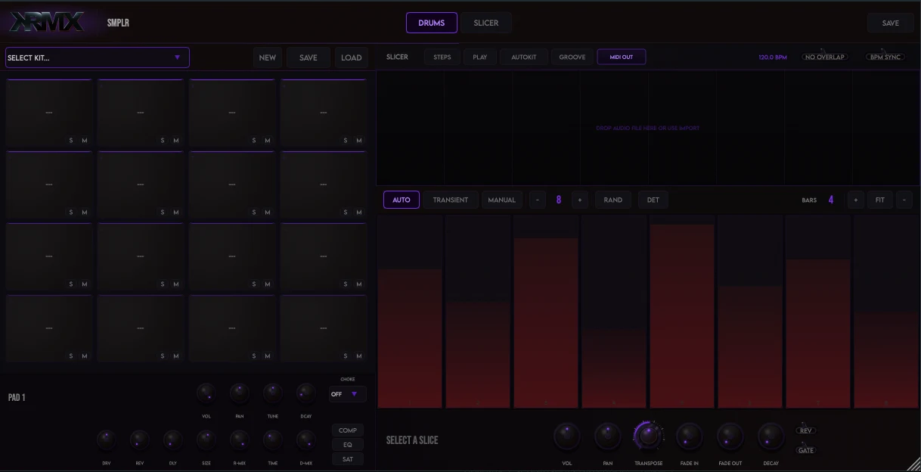This screenshot has height=472, width=921.
Task: Decrease slice count with minus beside 8
Action: tap(538, 200)
